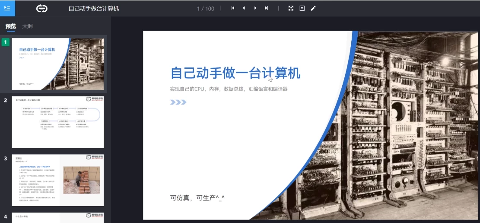The width and height of the screenshot is (480, 223).
Task: Click the presentation title 自己动手做台计算机
Action: 94,9
